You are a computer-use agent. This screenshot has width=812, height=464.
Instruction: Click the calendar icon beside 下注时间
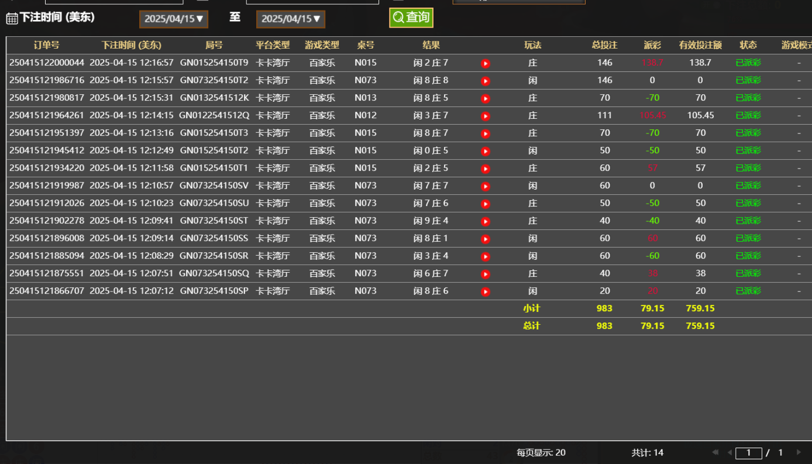12,18
